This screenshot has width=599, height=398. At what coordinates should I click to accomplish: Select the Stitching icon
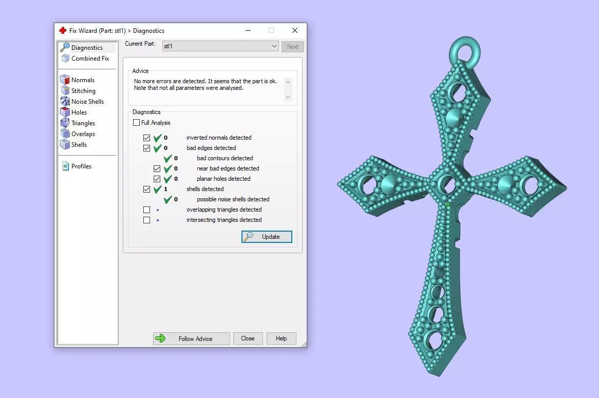65,90
